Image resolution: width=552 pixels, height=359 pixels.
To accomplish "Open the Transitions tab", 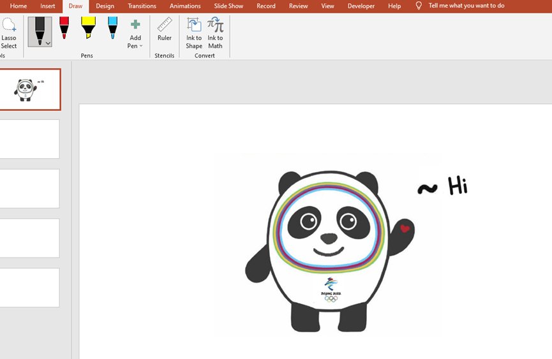I will tap(142, 6).
